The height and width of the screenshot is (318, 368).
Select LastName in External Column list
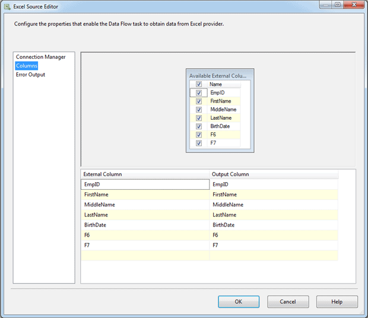click(x=145, y=215)
